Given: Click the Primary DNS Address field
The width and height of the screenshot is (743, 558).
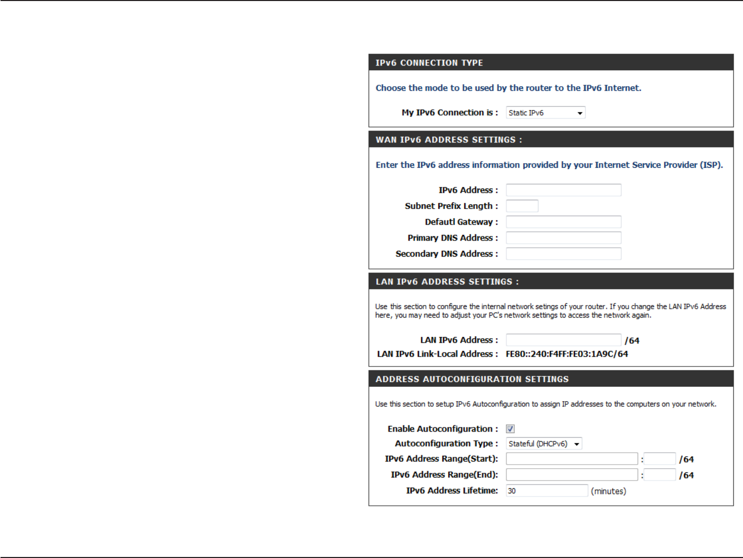Looking at the screenshot, I should [563, 238].
